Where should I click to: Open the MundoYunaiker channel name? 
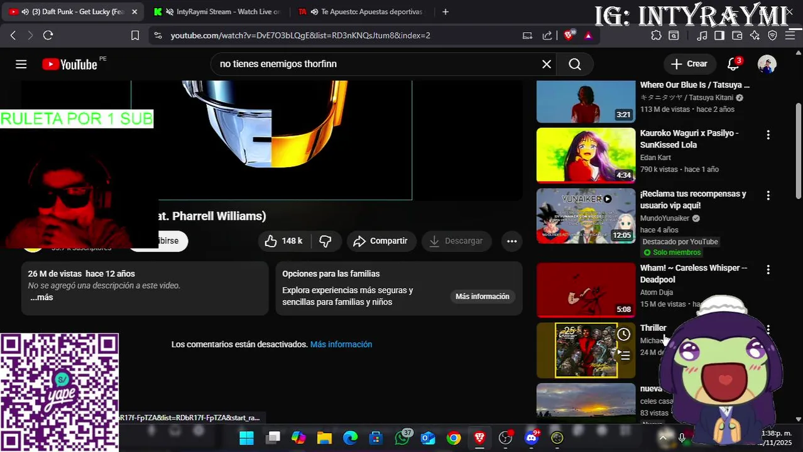(x=665, y=218)
